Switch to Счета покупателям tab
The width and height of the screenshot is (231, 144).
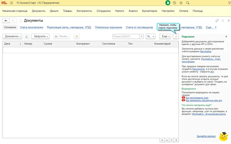[32, 27]
